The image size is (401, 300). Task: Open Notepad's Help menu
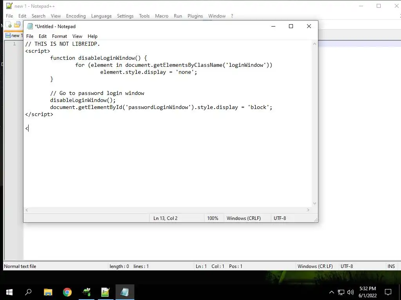pyautogui.click(x=92, y=36)
